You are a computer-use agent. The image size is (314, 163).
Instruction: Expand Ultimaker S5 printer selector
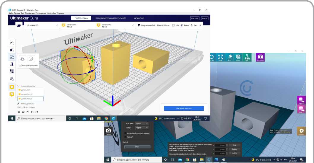42,25
